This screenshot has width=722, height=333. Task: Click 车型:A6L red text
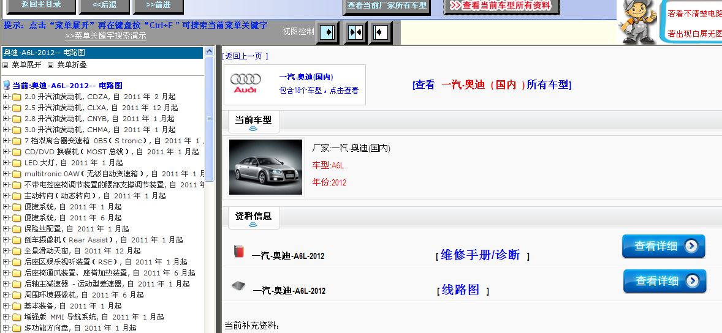(x=328, y=165)
